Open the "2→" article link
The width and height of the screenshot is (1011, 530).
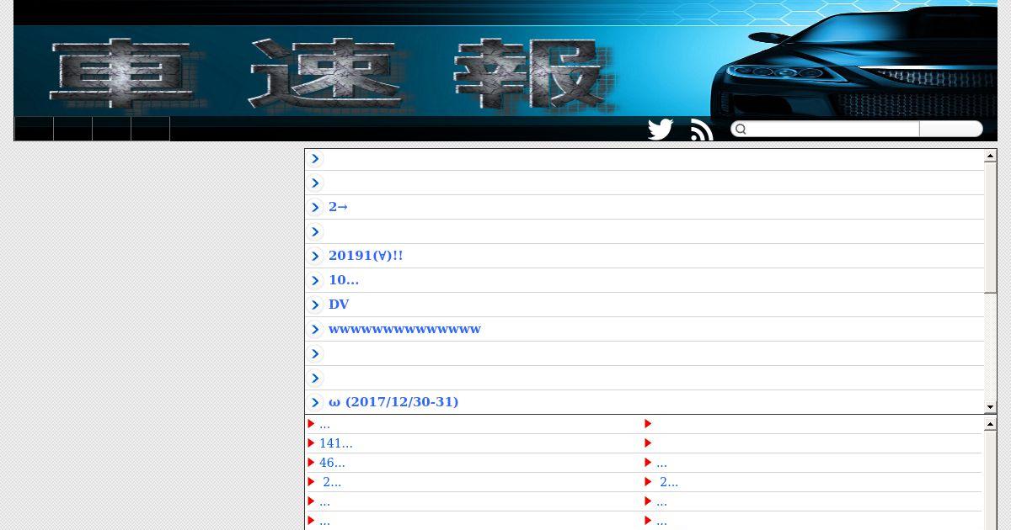click(x=338, y=207)
